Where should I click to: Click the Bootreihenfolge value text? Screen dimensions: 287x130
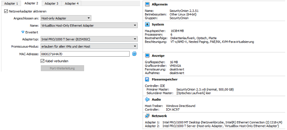pos(194,38)
